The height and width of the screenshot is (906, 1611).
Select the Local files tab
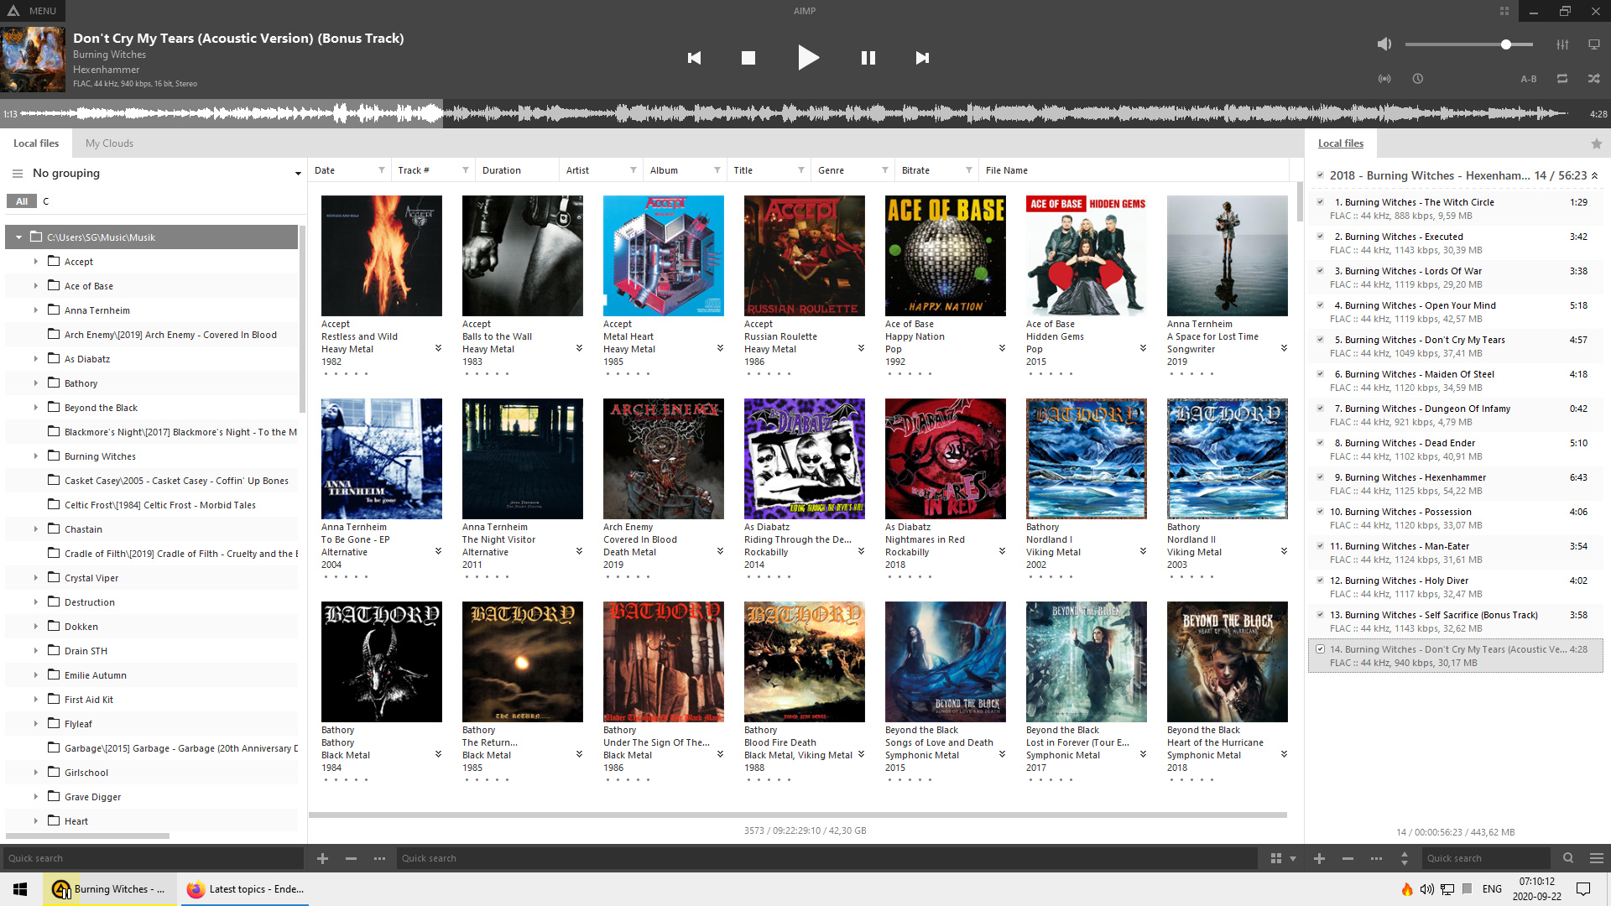[38, 142]
